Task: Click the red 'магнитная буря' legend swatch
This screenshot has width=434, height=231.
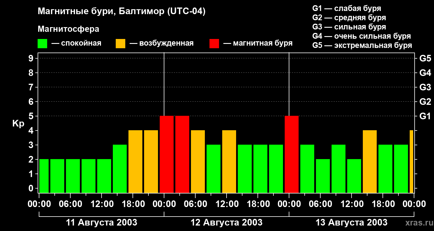Action: (x=214, y=44)
